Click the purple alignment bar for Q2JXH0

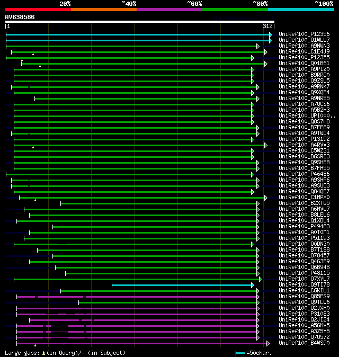[137, 308]
